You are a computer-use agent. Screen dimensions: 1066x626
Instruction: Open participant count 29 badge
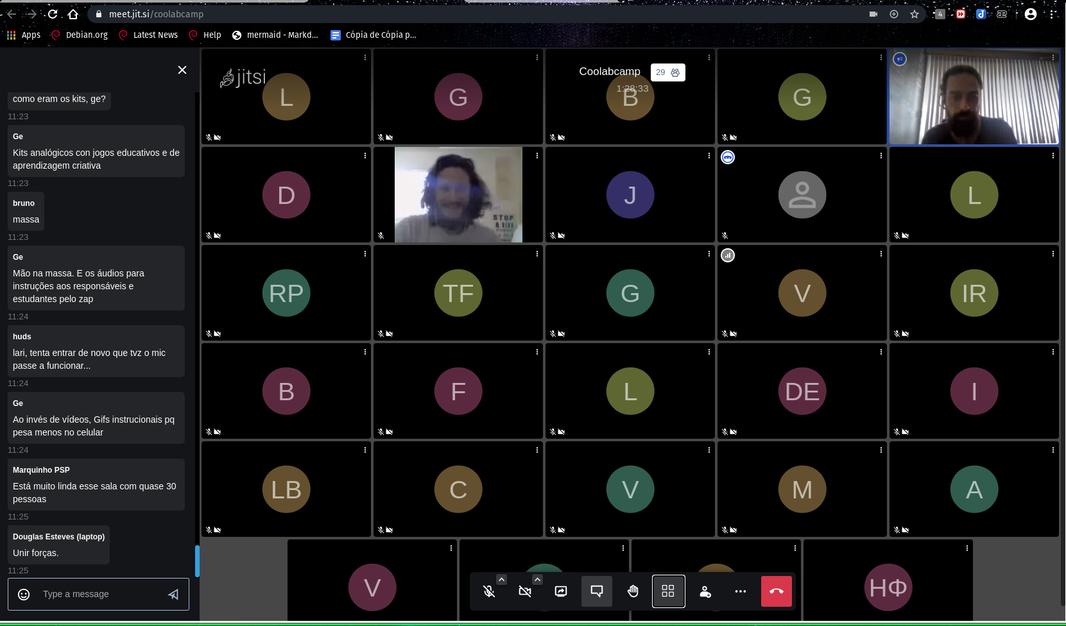(x=667, y=72)
